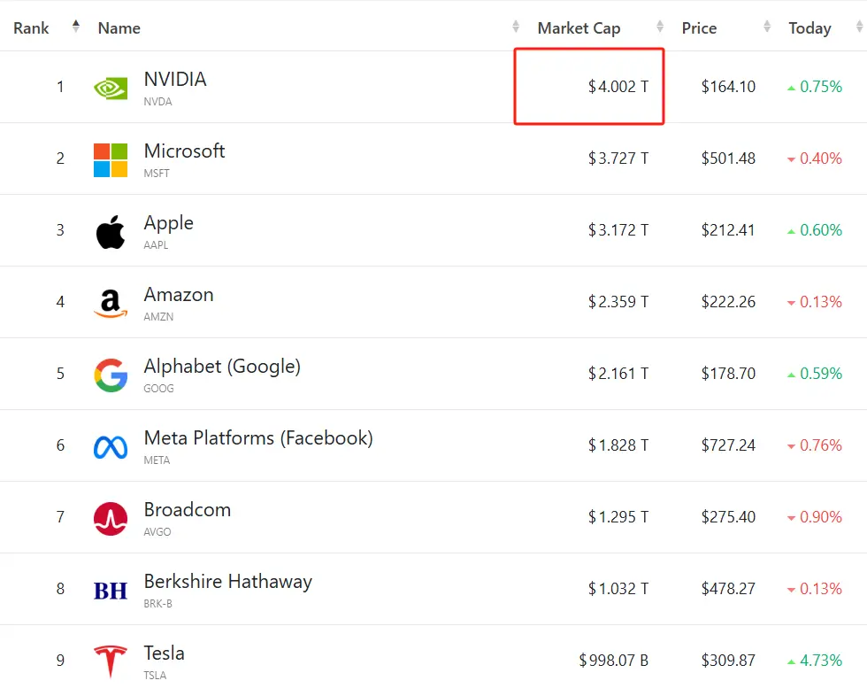Click the Tesla logo icon
The height and width of the screenshot is (696, 867).
click(x=111, y=661)
